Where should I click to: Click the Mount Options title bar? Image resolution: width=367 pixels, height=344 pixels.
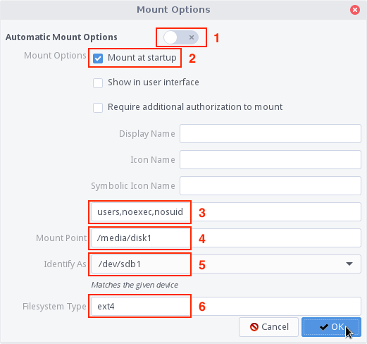(x=174, y=10)
